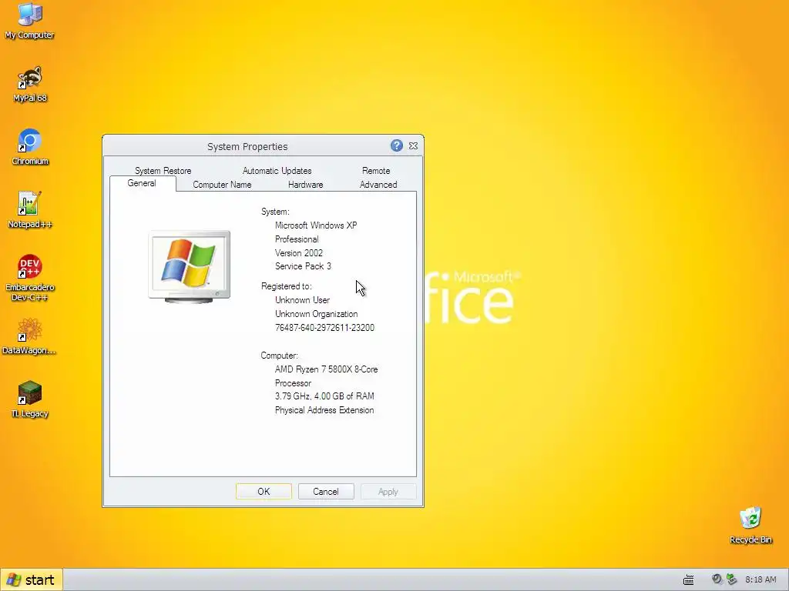Click the 'Registered to:' label
The height and width of the screenshot is (591, 789).
[x=287, y=286]
